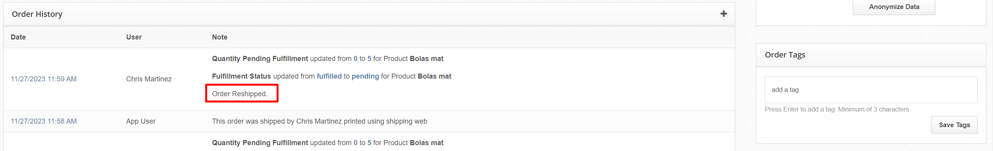Click the shipped by Chris Martinez note
Screen dimensions: 993x151
pos(319,121)
